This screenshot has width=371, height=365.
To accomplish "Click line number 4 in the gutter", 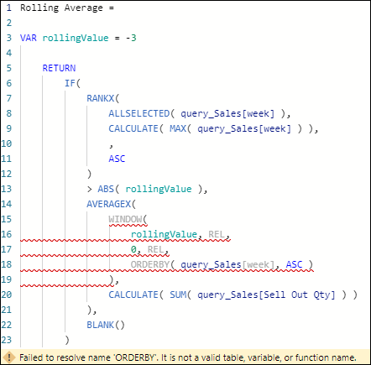I will click(9, 53).
